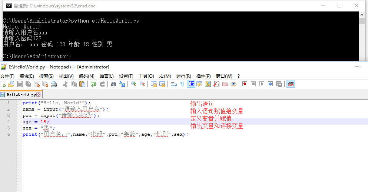The image size is (368, 192).
Task: Undo with the green arrow icon
Action: [94, 84]
